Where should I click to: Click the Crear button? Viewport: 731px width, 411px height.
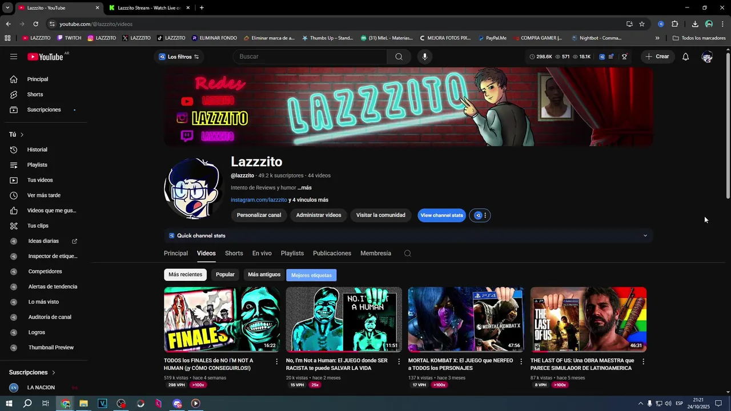pos(657,57)
